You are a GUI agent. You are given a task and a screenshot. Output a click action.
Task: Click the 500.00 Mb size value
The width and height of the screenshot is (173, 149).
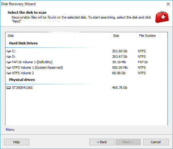click(120, 68)
